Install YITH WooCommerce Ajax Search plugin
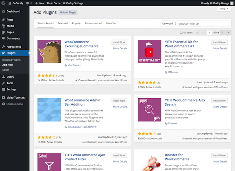Viewport: 235px width, 171px height. coord(219,101)
